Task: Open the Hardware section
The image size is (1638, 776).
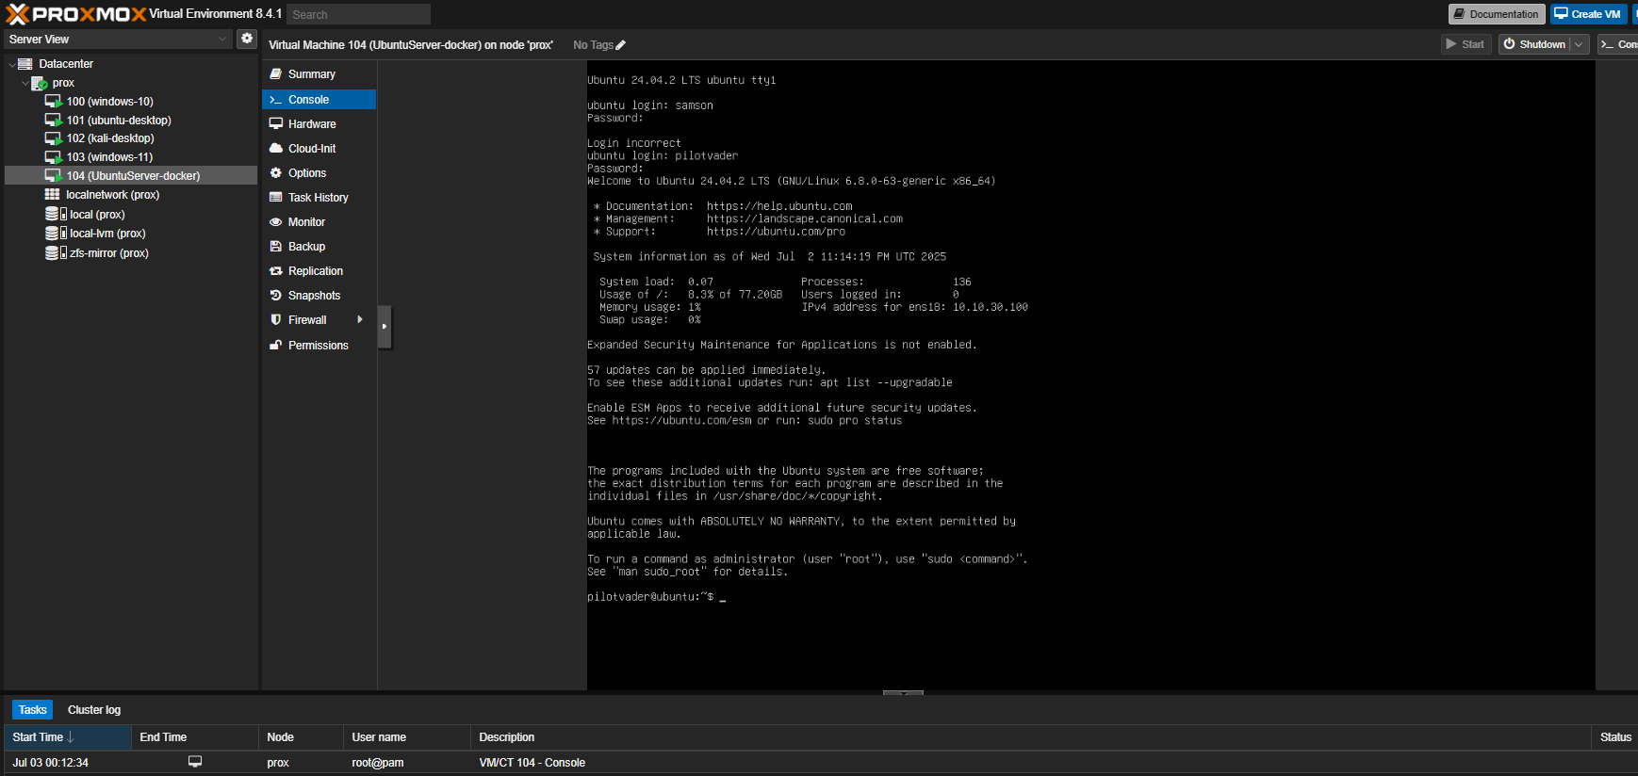Action: [319, 123]
